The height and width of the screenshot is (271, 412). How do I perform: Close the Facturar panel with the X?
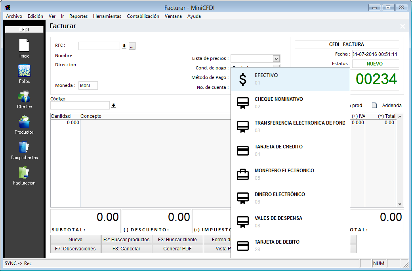pyautogui.click(x=402, y=26)
